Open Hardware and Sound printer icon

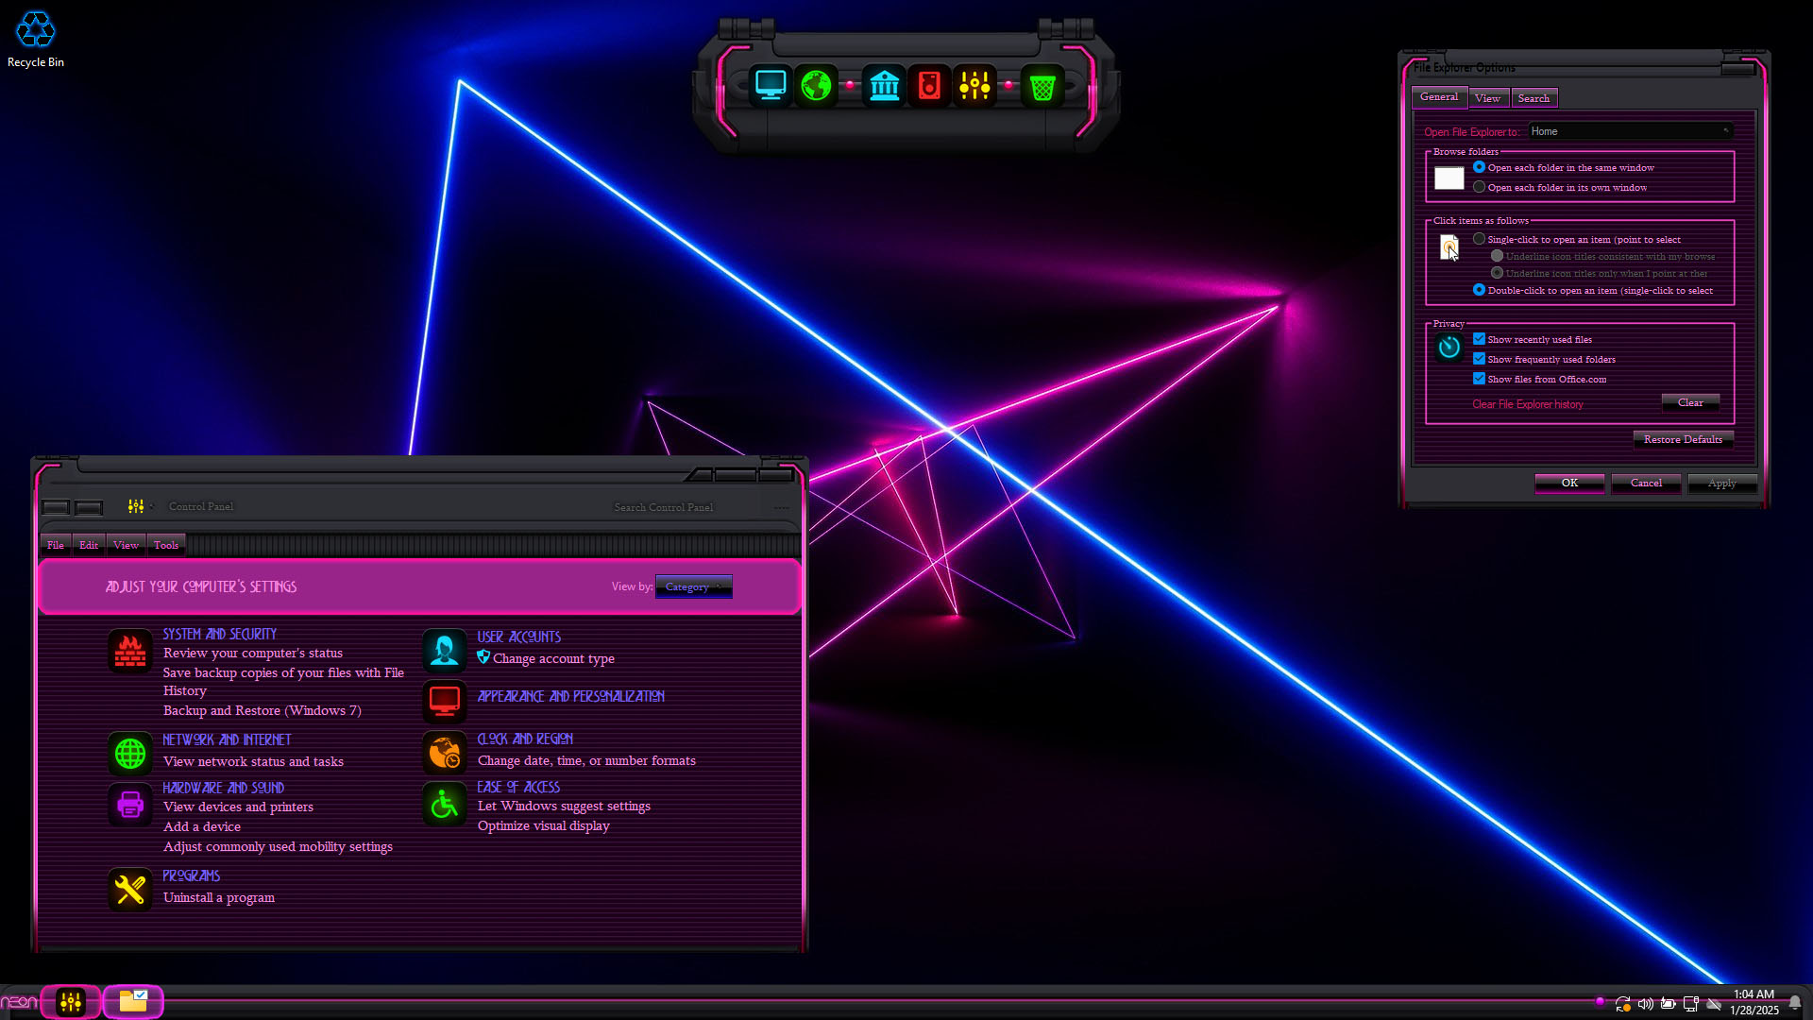pyautogui.click(x=130, y=805)
